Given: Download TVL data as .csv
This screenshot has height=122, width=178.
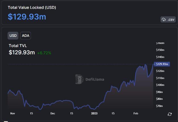Looking at the screenshot, I should pos(168,20).
